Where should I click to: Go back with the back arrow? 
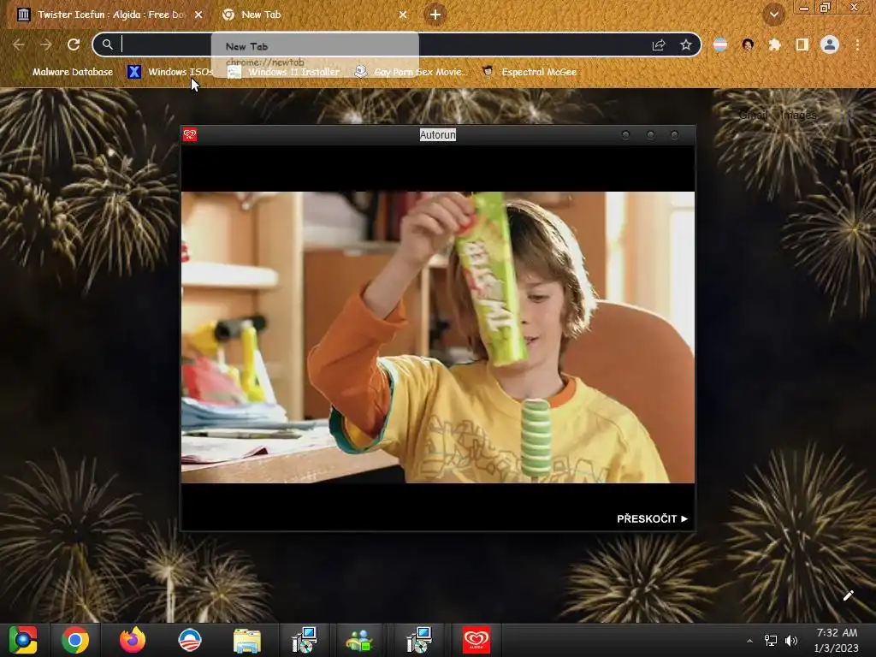(x=19, y=44)
